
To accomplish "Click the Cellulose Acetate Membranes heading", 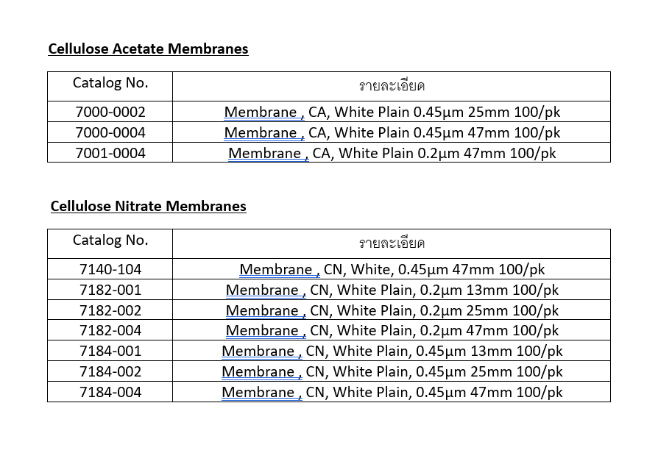I will pos(148,49).
